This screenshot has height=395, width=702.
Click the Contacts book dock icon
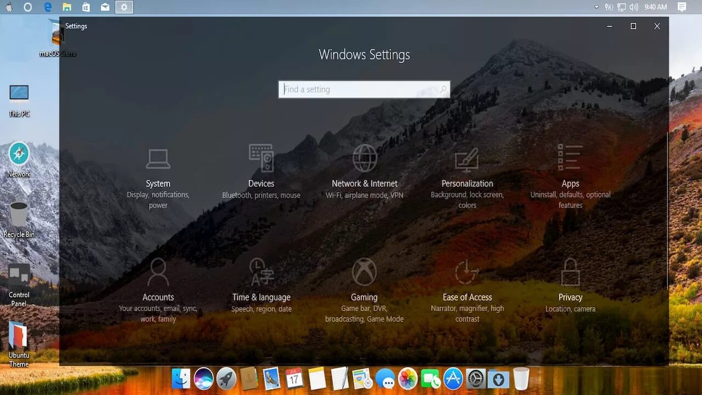249,379
